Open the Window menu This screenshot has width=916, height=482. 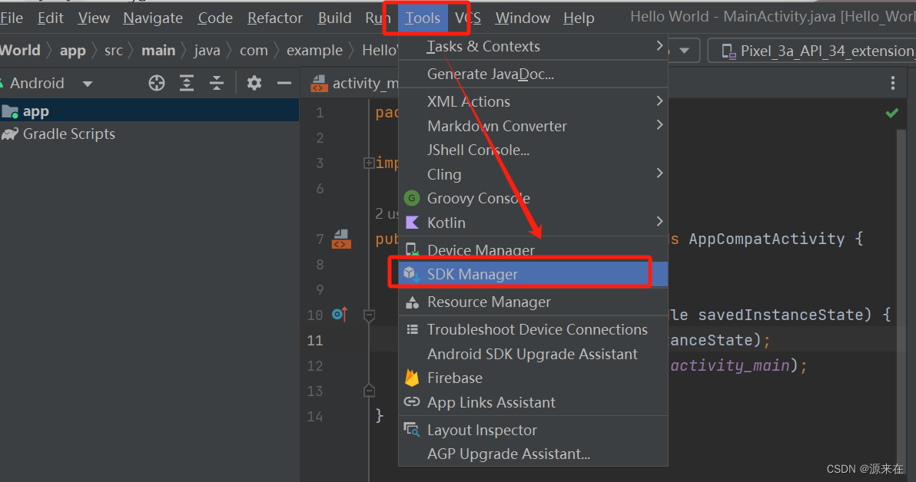click(x=523, y=18)
